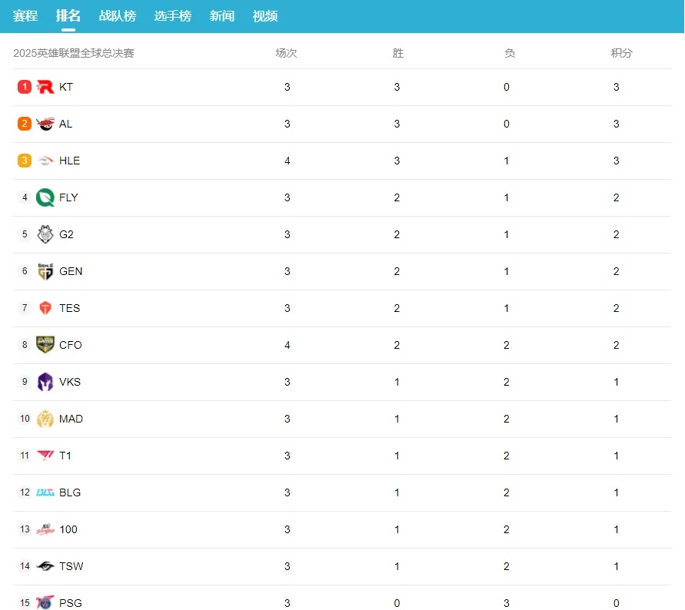Click the G2 team logo icon
685x610 pixels.
(x=45, y=234)
